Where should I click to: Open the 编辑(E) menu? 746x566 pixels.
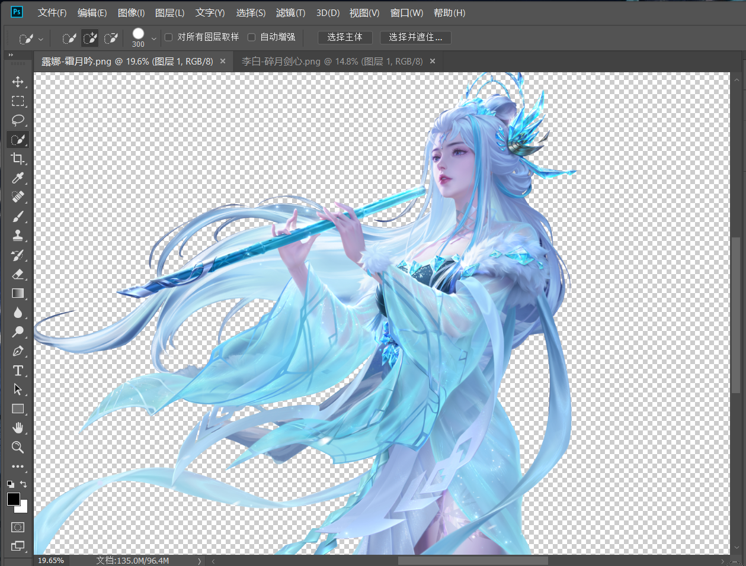(92, 12)
